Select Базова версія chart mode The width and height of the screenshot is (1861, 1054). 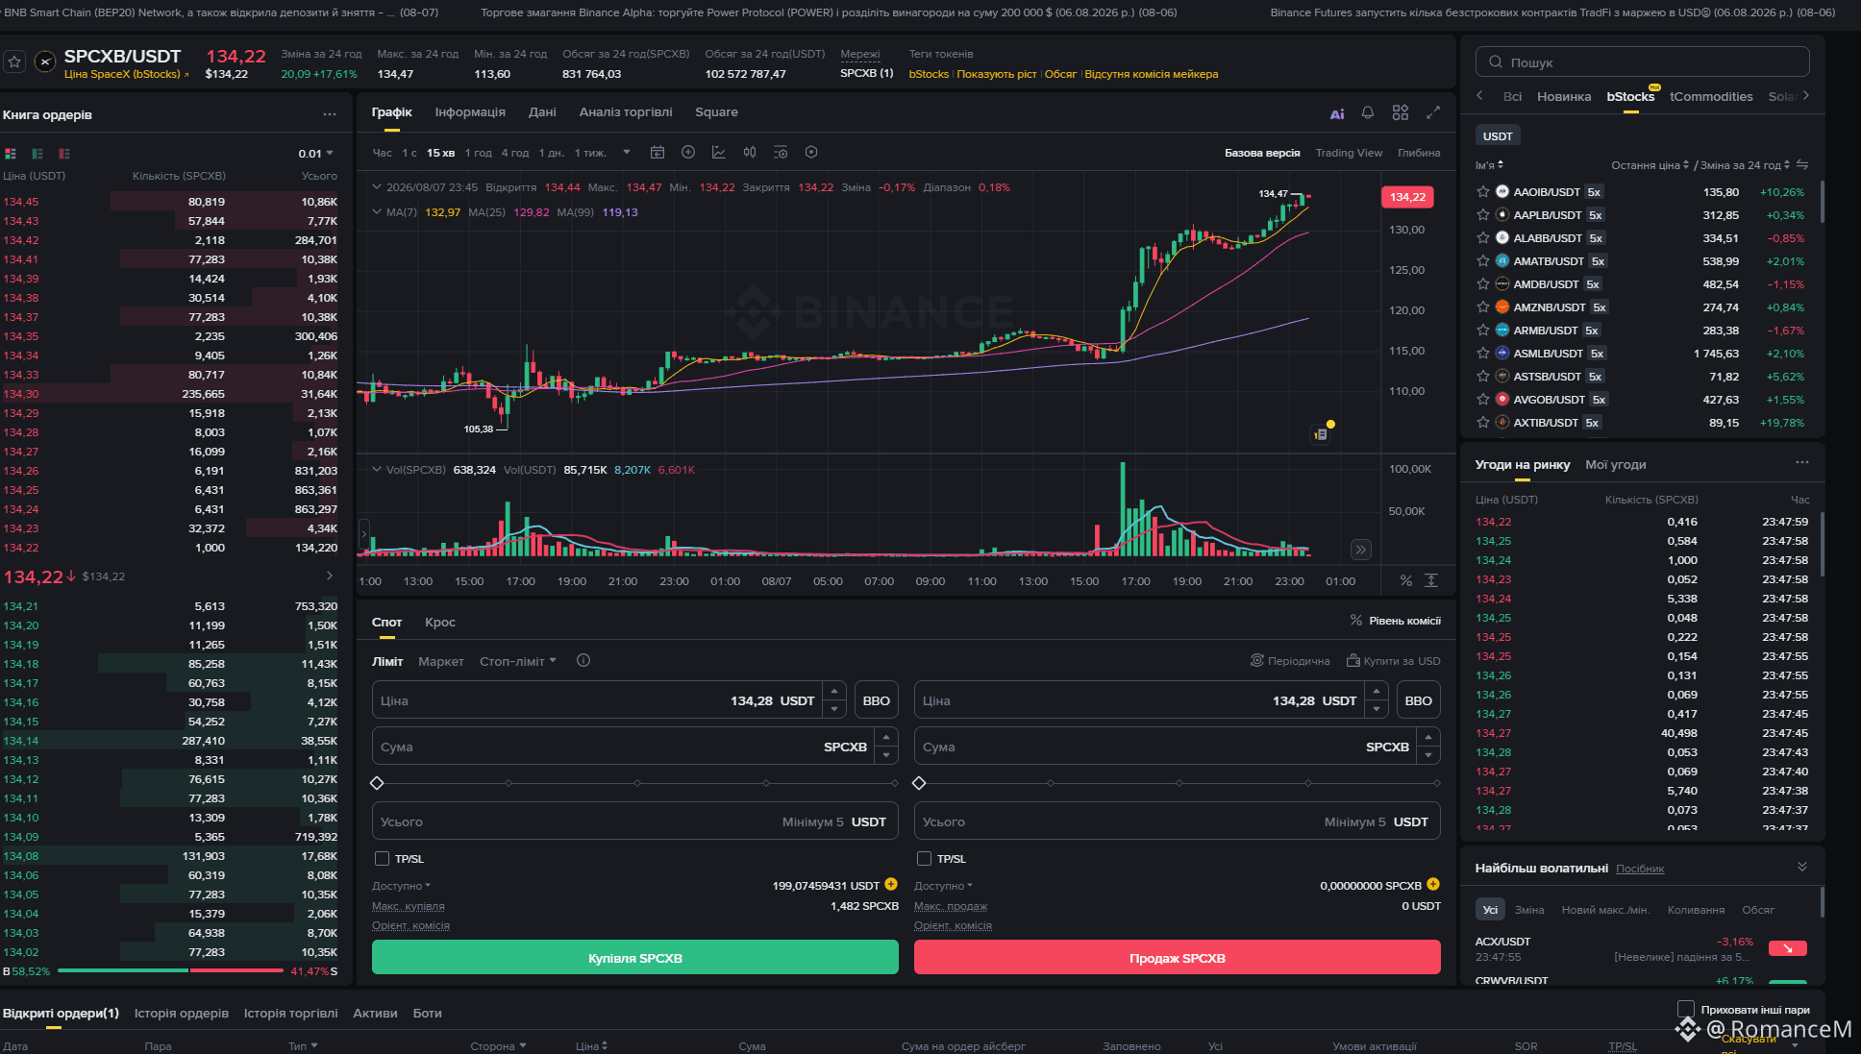click(1262, 153)
